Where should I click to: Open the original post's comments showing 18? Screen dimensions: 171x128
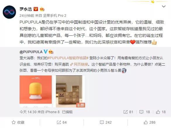point(144,112)
